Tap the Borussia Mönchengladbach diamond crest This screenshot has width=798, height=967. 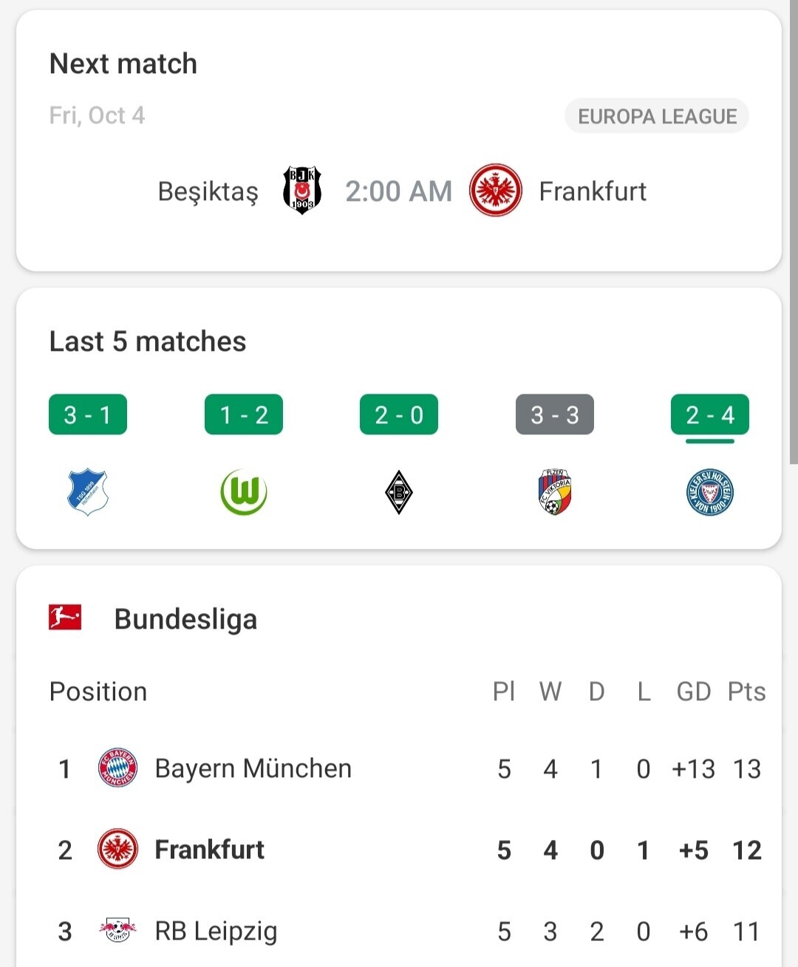click(399, 492)
